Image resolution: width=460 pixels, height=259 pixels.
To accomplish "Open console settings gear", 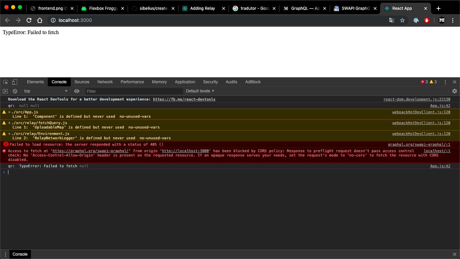I will pos(455,91).
